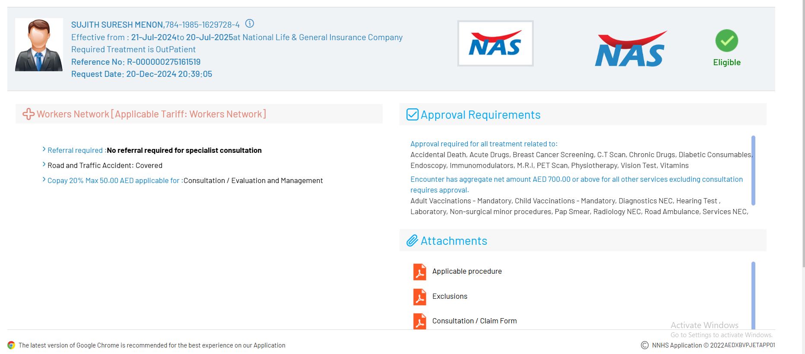Click the Workers Network Applicable Tariff heading
The width and height of the screenshot is (805, 354).
click(x=151, y=114)
